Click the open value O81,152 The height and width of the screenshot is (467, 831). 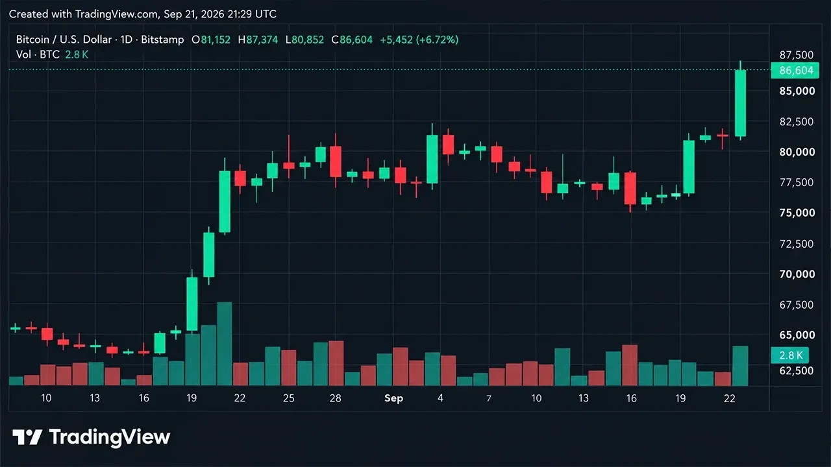click(x=211, y=40)
